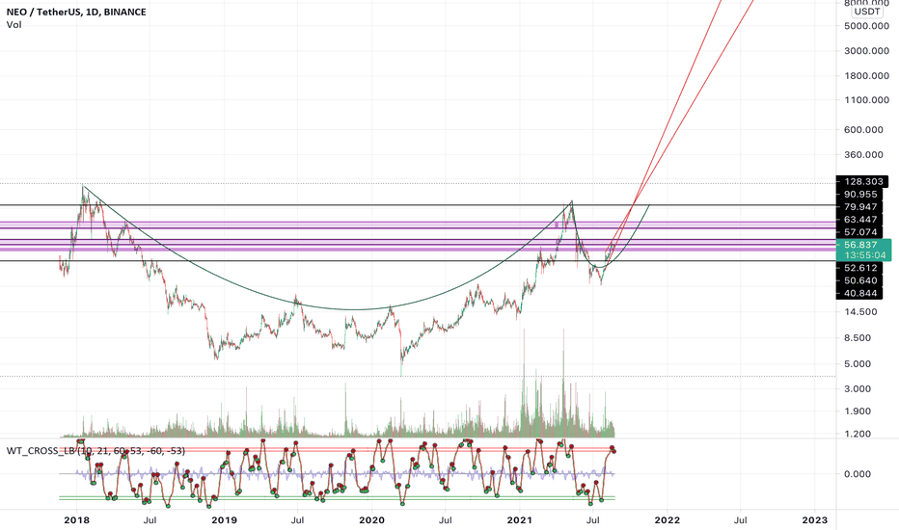The image size is (899, 530).
Task: Click the 3000.000 price axis value
Action: pyautogui.click(x=866, y=51)
